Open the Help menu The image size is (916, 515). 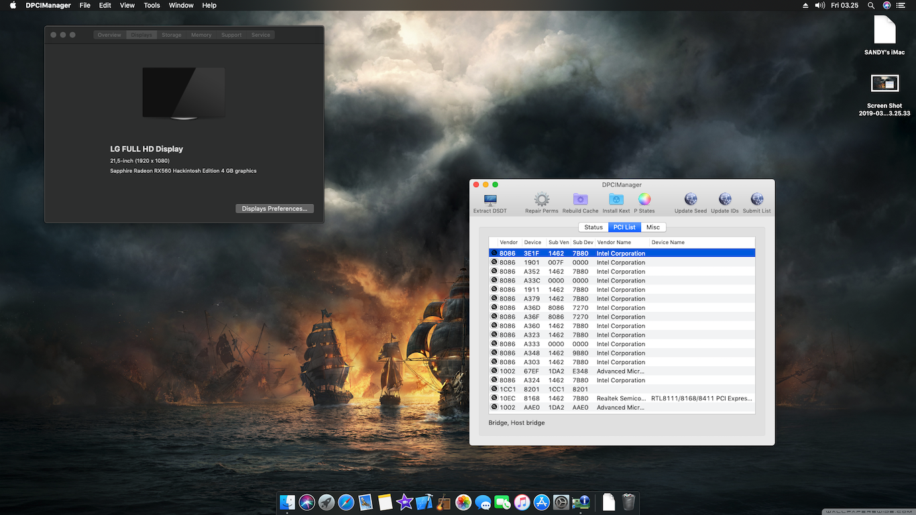209,5
